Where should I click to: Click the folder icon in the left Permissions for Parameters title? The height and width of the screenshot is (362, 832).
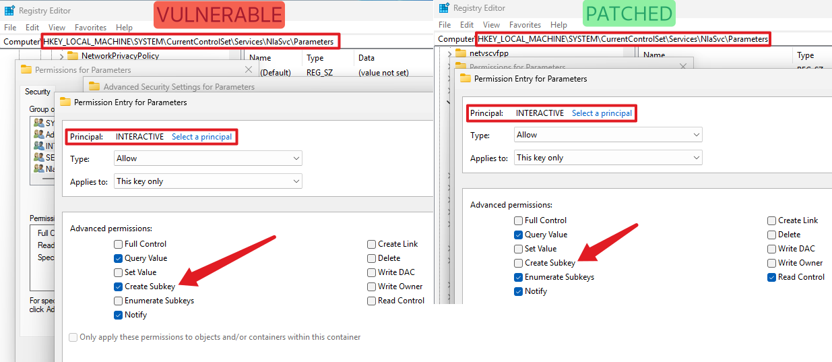pos(26,69)
